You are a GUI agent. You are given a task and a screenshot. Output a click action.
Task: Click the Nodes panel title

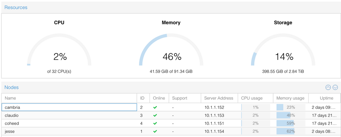pyautogui.click(x=12, y=87)
